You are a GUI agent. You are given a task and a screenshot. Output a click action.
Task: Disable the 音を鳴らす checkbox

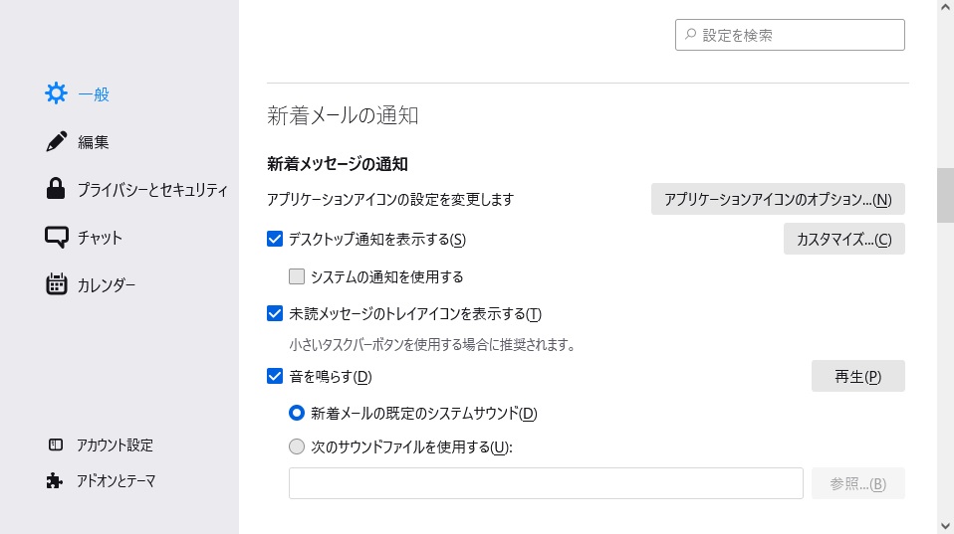point(276,377)
